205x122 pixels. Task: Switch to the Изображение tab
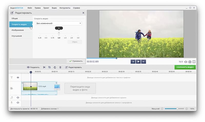coord(18,30)
